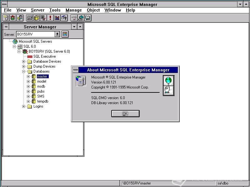Image resolution: width=250 pixels, height=187 pixels.
Task: Click the pubs database cylinder icon
Action: (34, 91)
